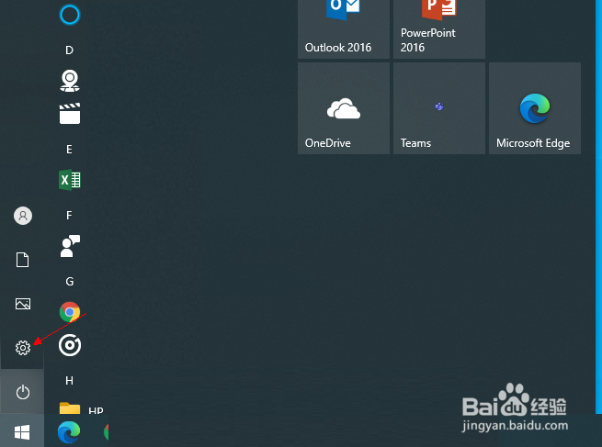Open Settings via the gear icon
602x447 pixels.
point(23,348)
